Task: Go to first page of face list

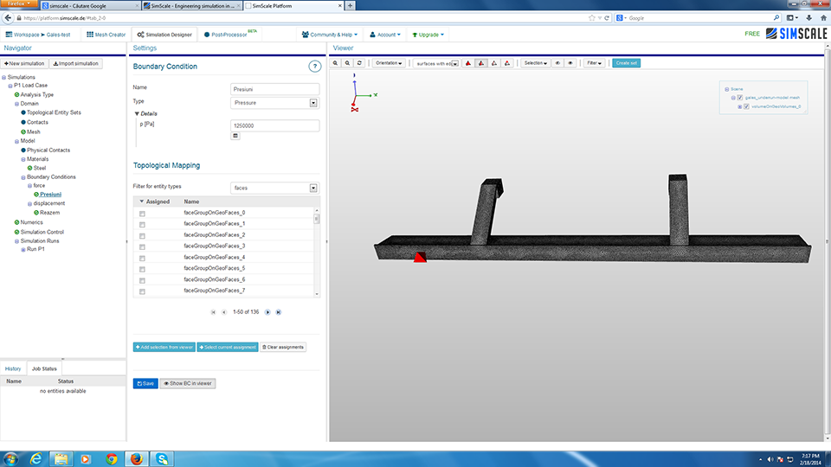Action: pos(213,312)
